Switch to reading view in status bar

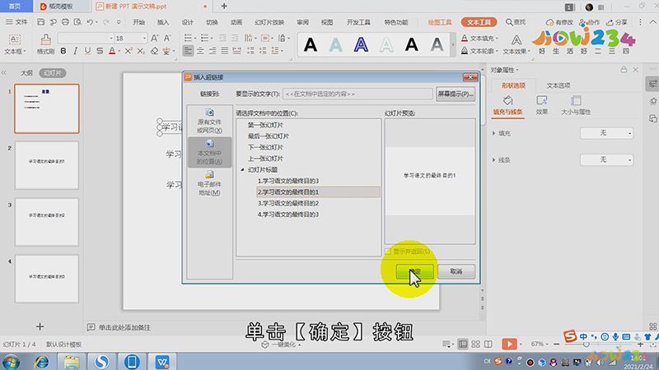coord(488,344)
